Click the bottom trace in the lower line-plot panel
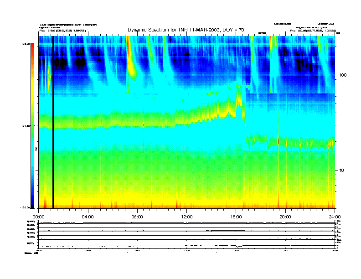Screen dimensions: 361x279 [x=186, y=246]
